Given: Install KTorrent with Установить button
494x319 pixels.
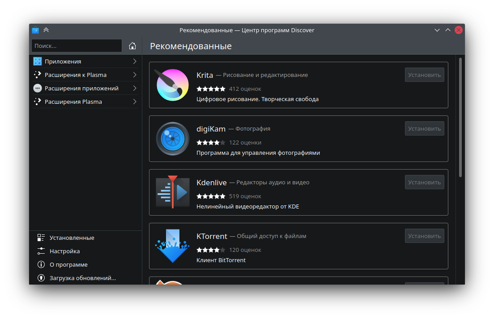Looking at the screenshot, I should (424, 236).
